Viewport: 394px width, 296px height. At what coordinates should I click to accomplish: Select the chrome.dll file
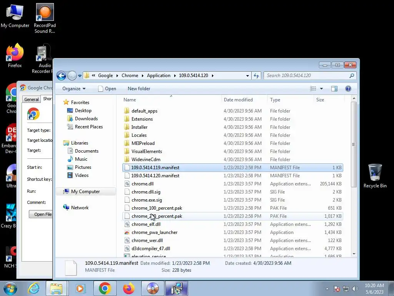click(233, 184)
